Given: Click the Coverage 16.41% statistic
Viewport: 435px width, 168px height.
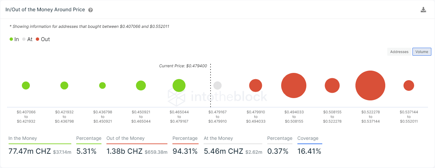Looking at the screenshot, I should (x=309, y=151).
